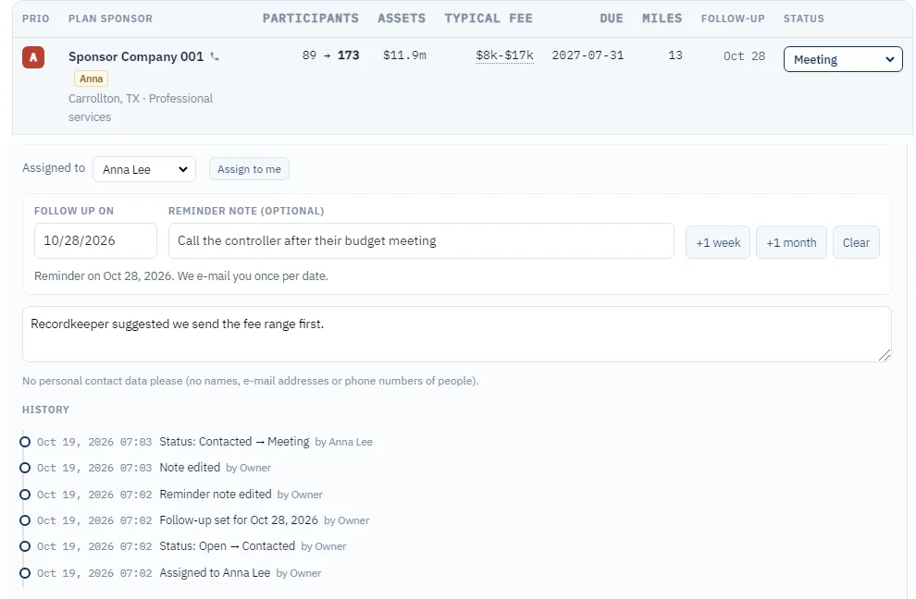Click the reminder note text field
The image size is (916, 599).
coord(421,240)
